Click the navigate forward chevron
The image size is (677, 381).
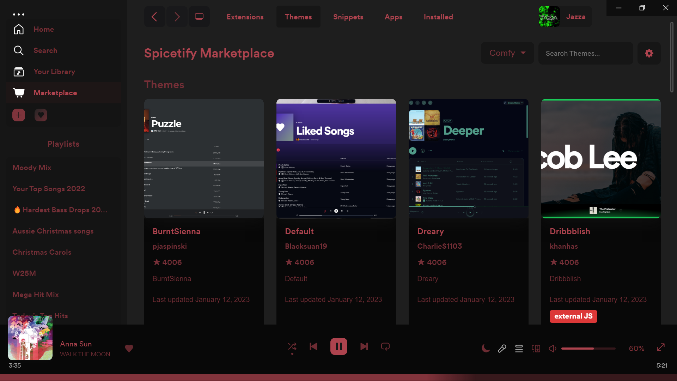point(177,17)
